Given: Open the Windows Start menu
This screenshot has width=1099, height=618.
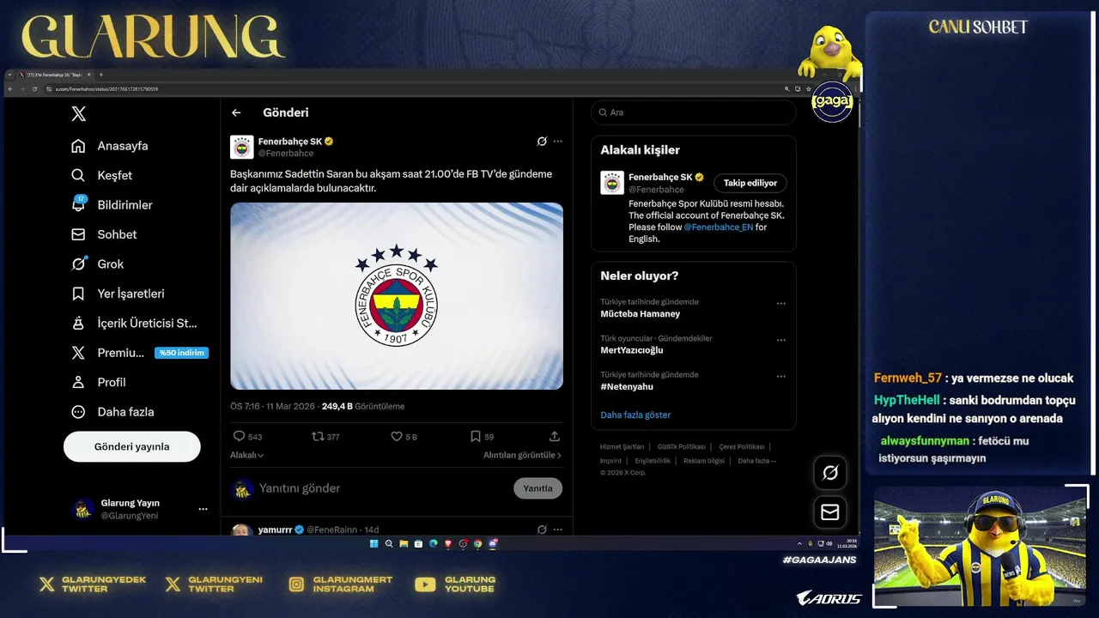Looking at the screenshot, I should 374,543.
